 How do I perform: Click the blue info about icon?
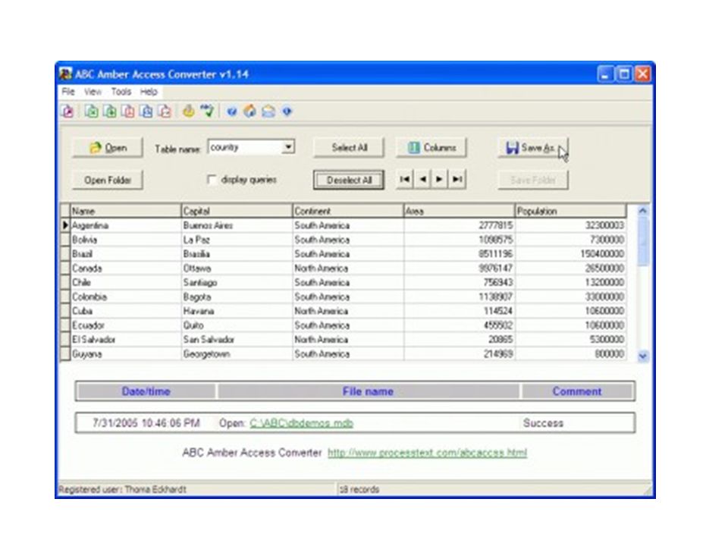pos(287,111)
